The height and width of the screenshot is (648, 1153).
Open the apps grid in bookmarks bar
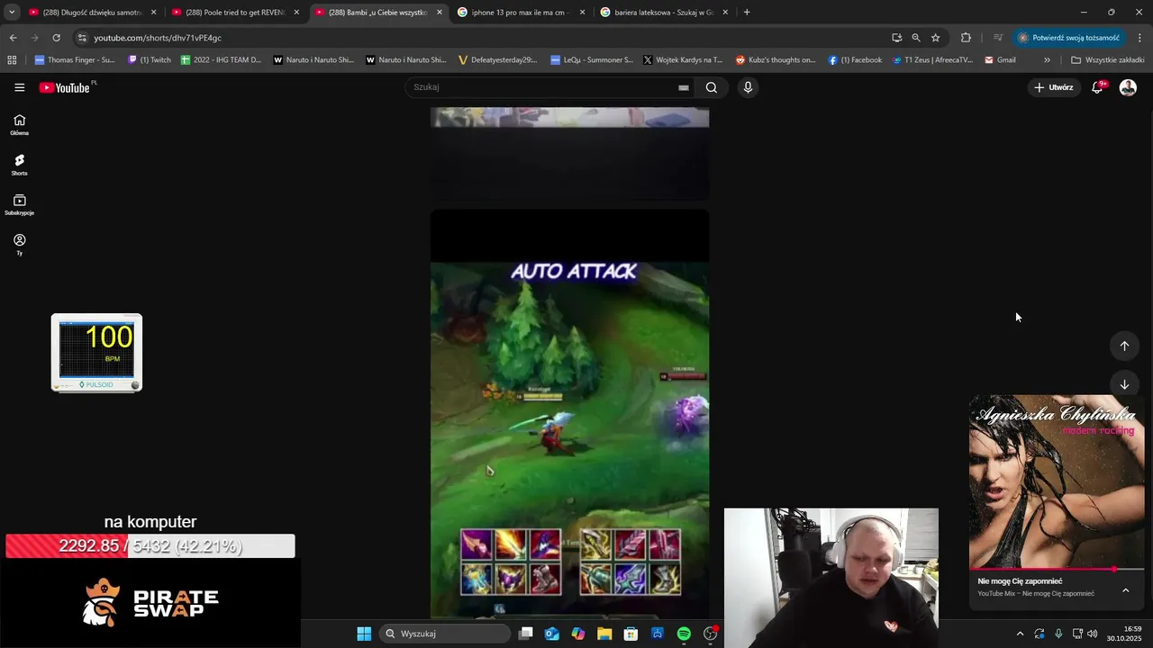click(12, 60)
